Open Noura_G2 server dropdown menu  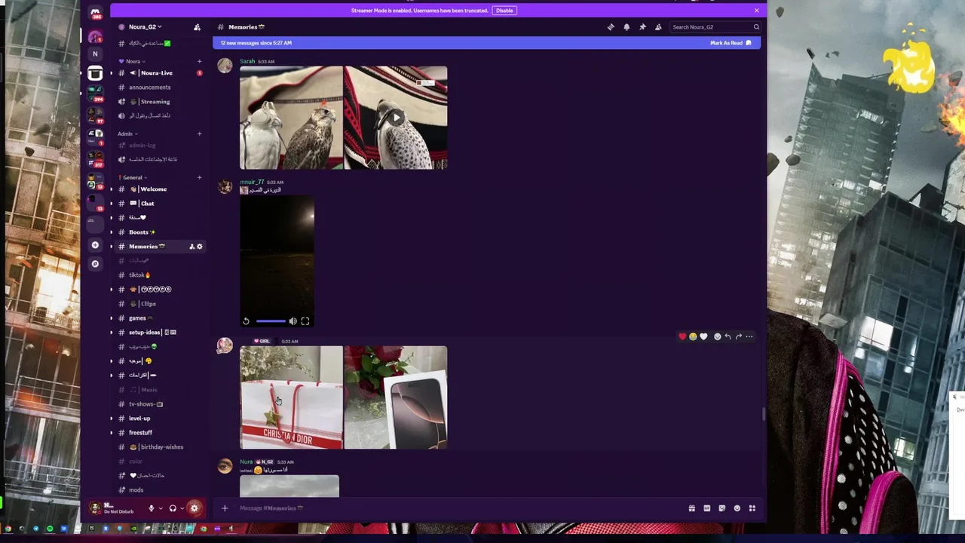145,27
